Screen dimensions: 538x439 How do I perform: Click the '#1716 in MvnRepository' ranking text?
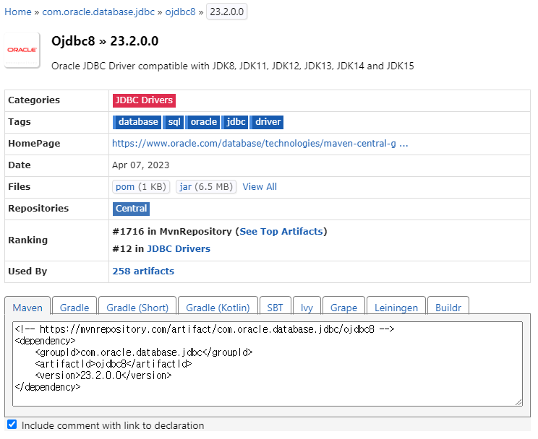pos(172,232)
